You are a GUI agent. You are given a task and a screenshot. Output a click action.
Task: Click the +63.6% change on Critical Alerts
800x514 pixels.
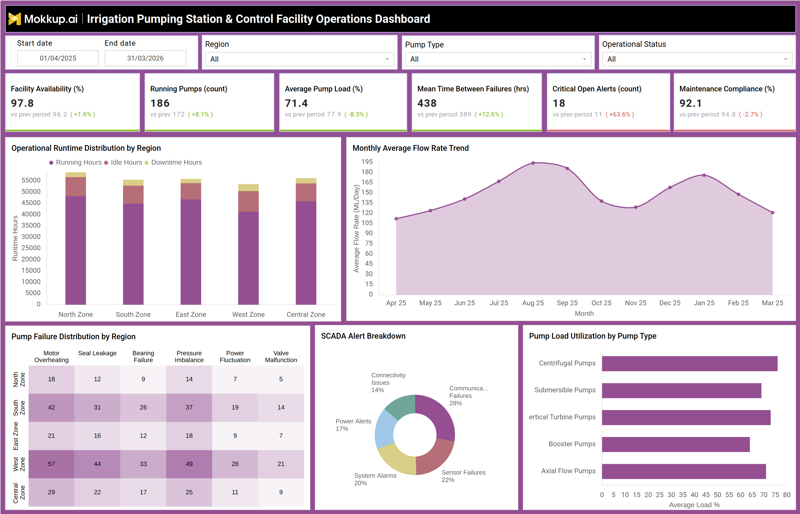[x=620, y=115]
